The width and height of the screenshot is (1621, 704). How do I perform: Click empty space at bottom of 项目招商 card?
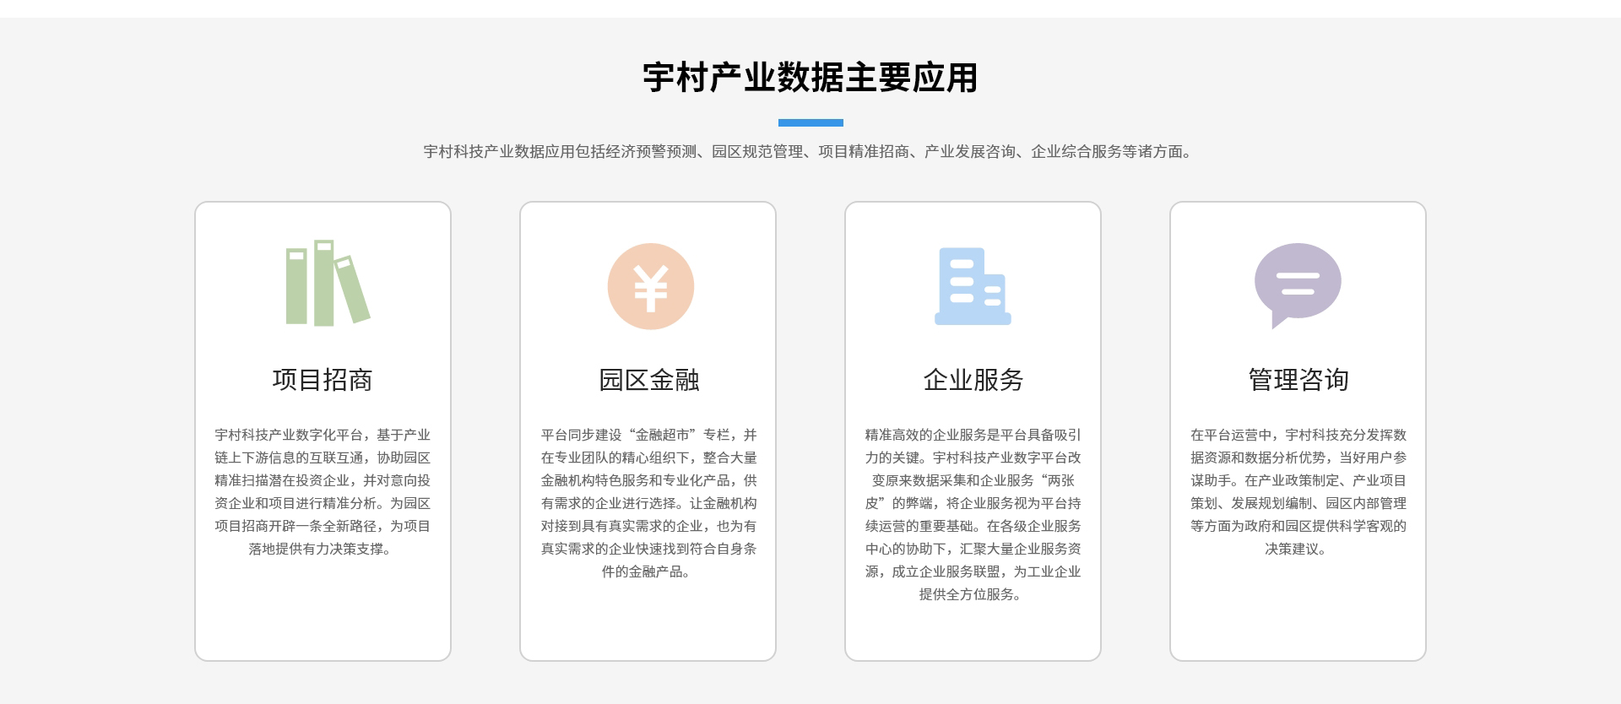[x=323, y=616]
